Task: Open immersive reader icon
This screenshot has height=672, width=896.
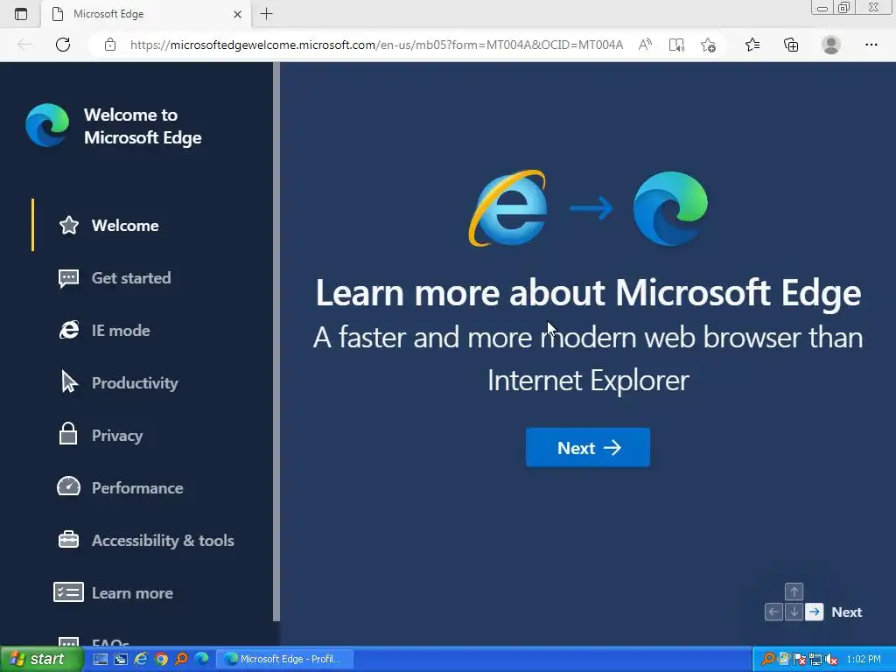Action: tap(676, 45)
